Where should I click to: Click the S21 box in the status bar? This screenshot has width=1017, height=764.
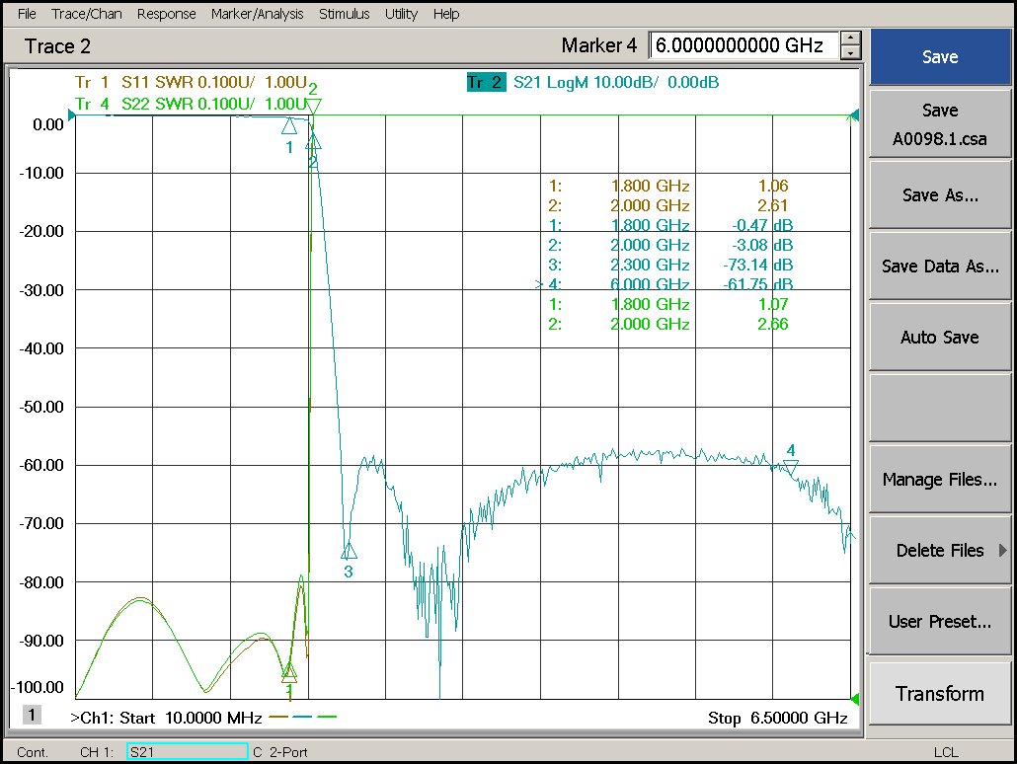tap(187, 752)
